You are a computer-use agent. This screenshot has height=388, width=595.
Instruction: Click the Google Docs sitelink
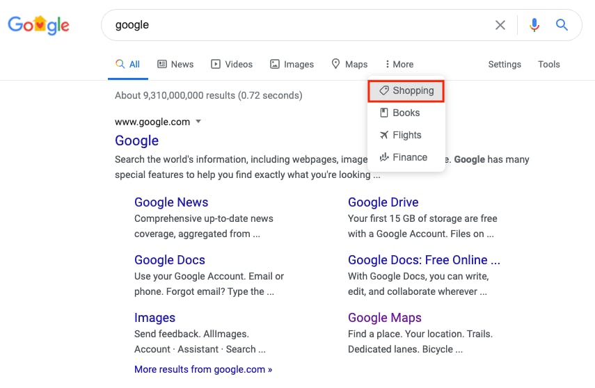coord(170,260)
